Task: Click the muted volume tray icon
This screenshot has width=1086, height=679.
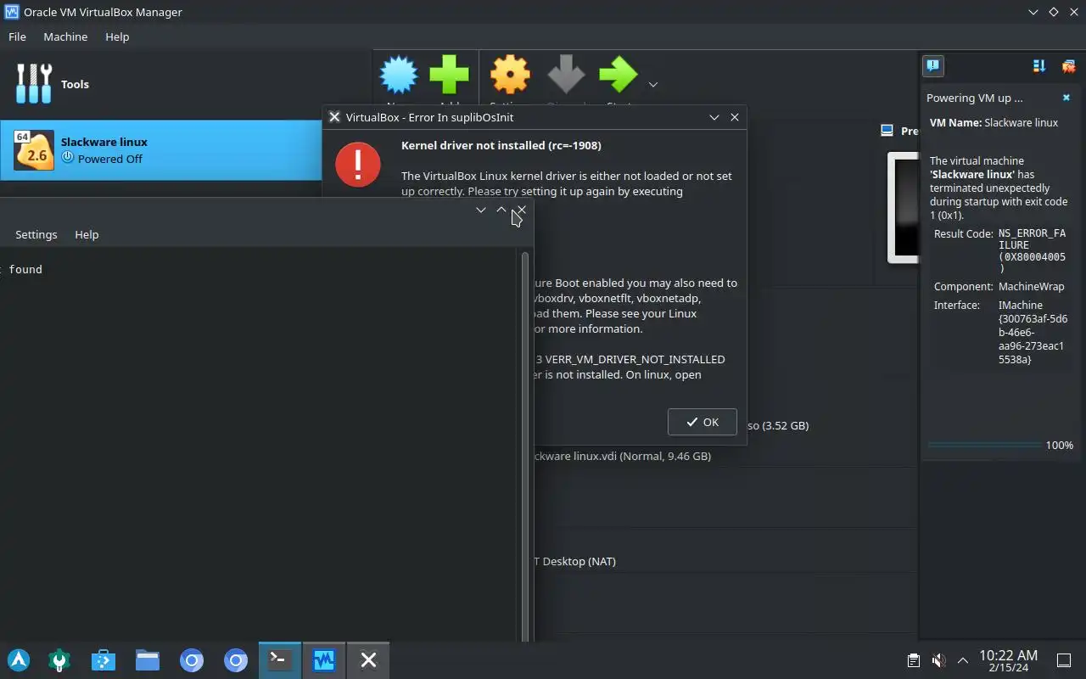Action: [x=938, y=660]
